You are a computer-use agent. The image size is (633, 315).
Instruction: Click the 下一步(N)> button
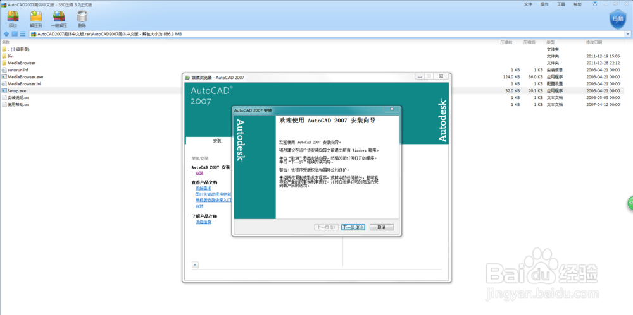click(x=353, y=227)
